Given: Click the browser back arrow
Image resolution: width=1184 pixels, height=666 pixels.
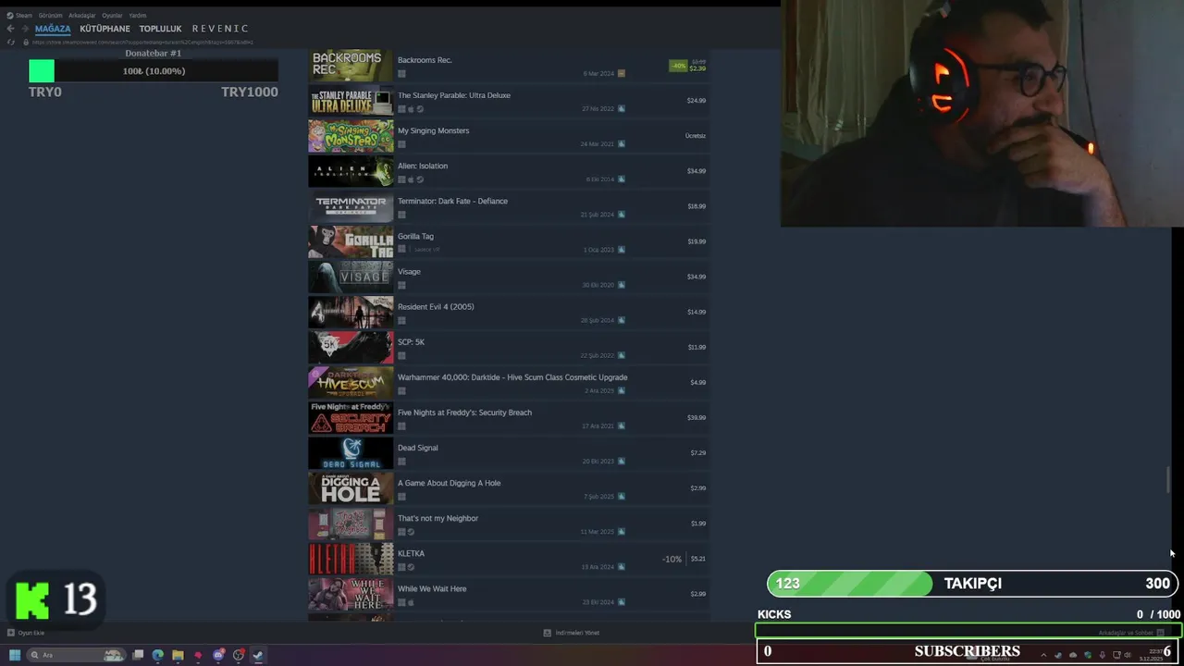Looking at the screenshot, I should (10, 29).
